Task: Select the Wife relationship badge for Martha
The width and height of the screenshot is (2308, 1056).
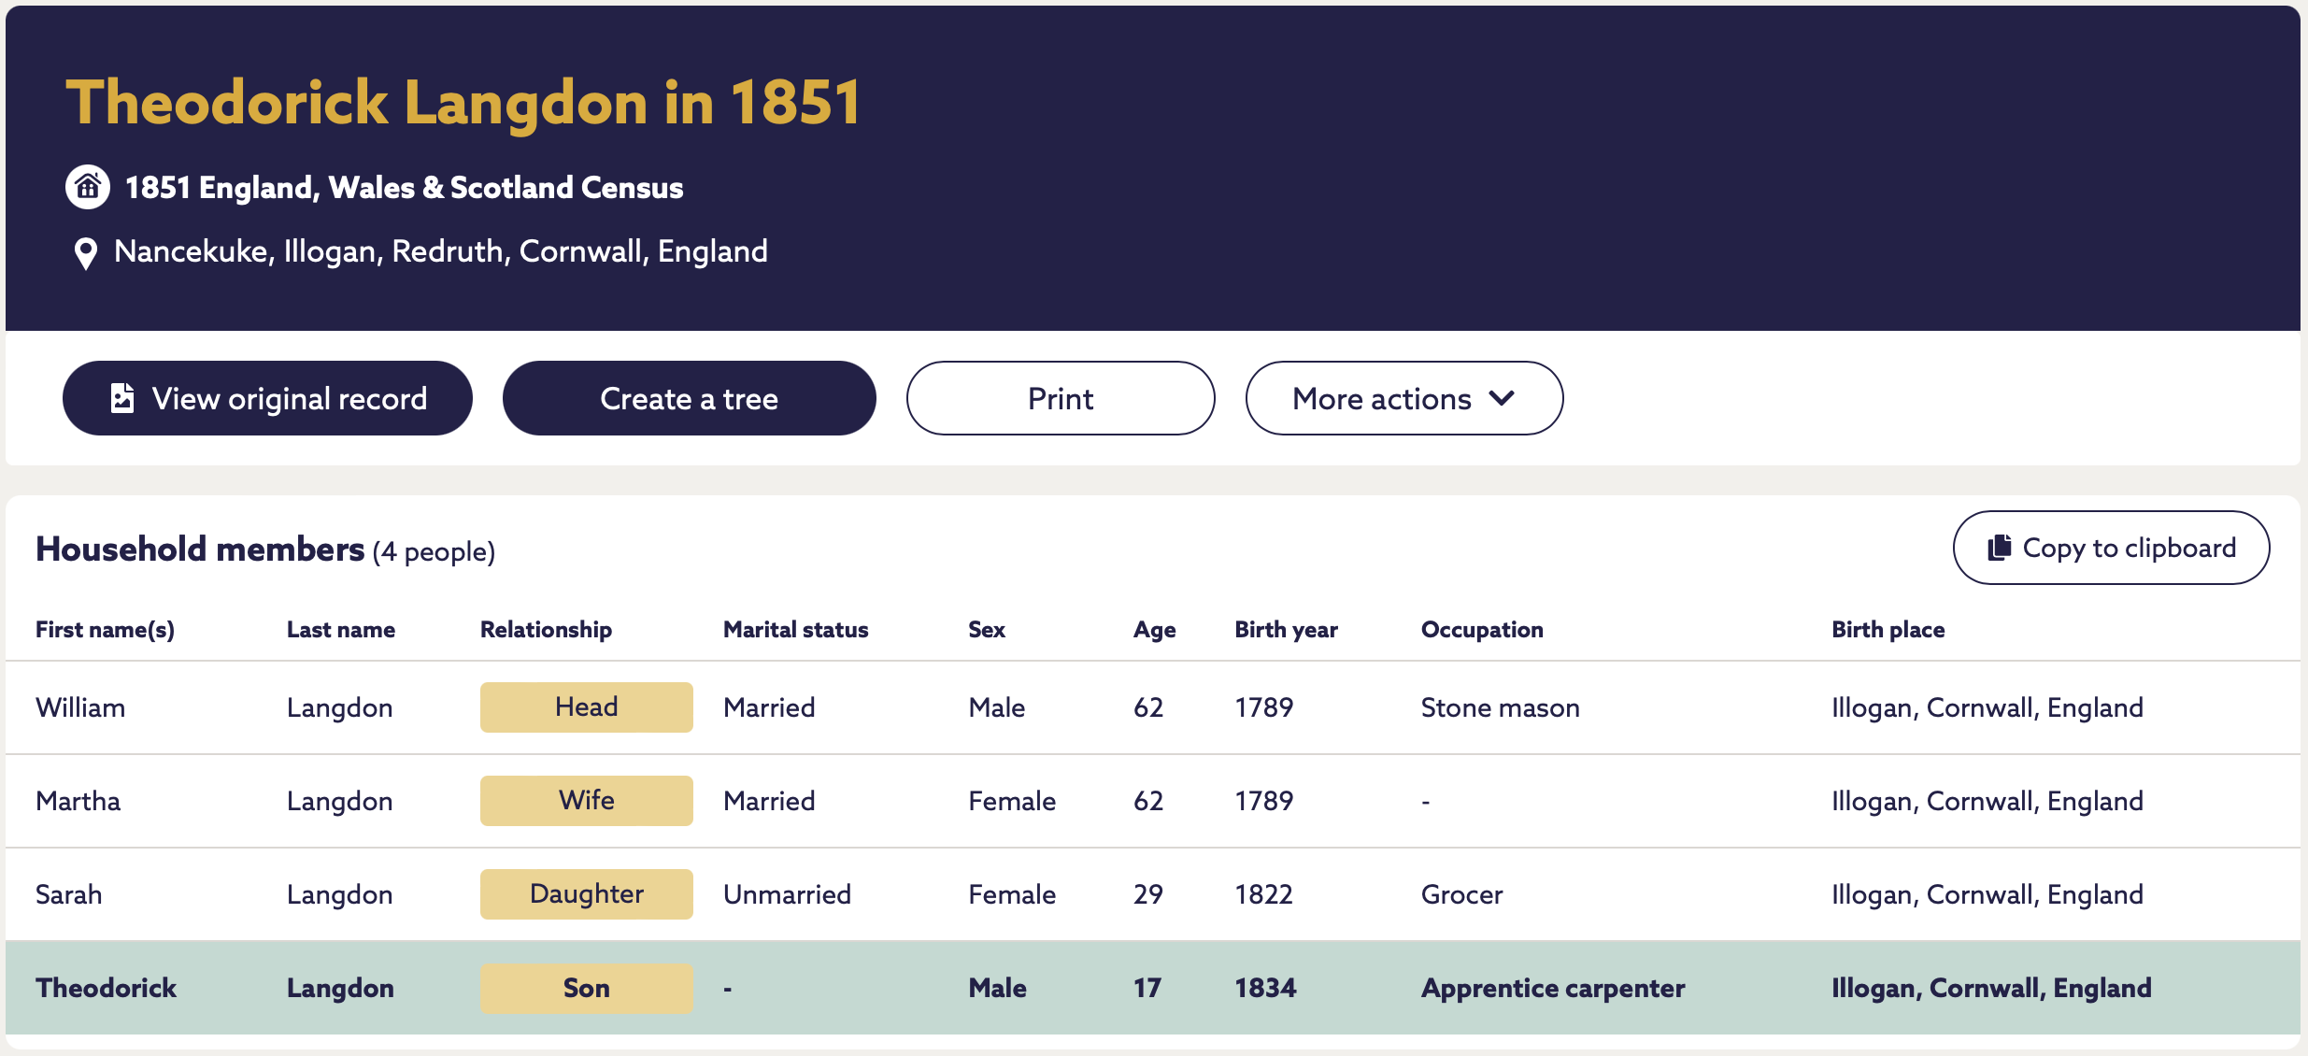Action: click(x=586, y=801)
